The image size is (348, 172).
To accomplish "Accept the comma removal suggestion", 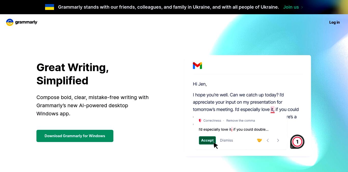I will 207,140.
